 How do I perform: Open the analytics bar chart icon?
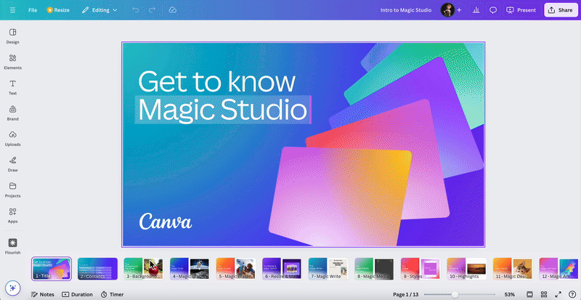476,10
